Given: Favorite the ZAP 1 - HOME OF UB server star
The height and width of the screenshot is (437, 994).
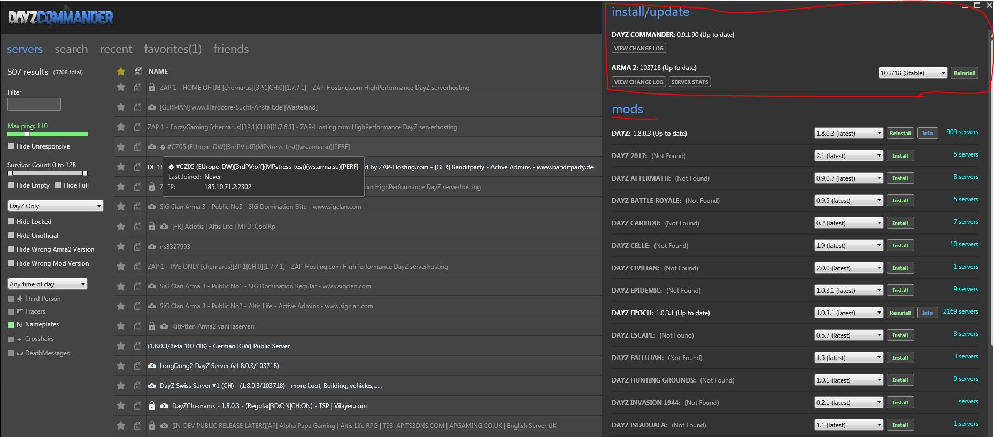Looking at the screenshot, I should click(x=121, y=87).
